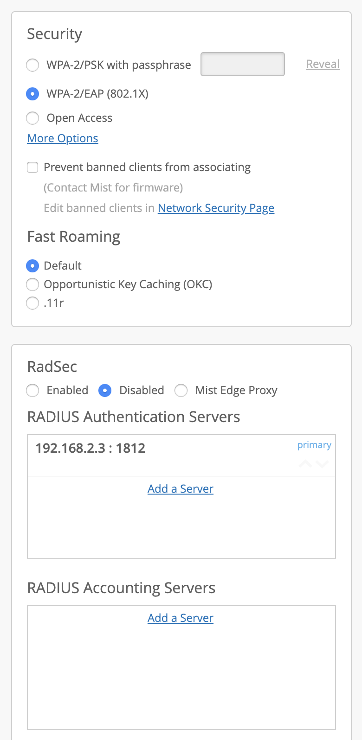This screenshot has height=740, width=362.
Task: Select .11r fast roaming
Action: tap(32, 303)
